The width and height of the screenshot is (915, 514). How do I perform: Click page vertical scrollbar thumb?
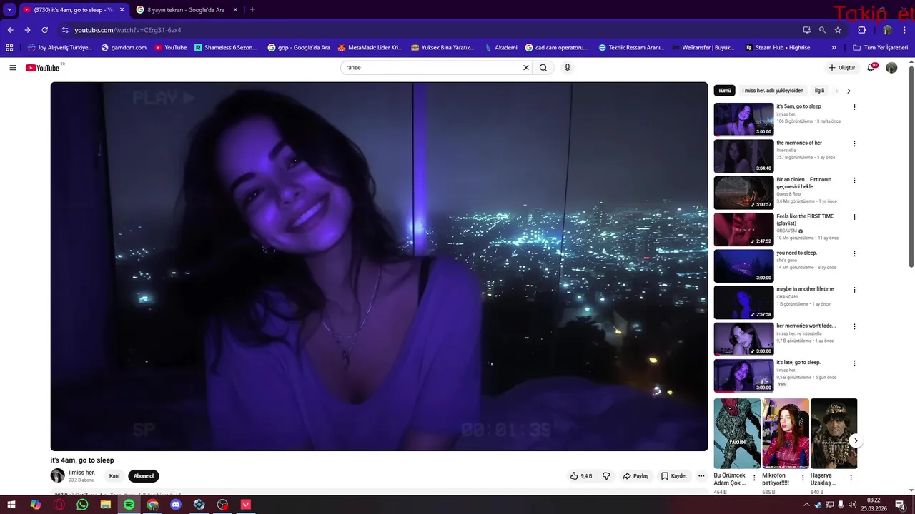click(x=911, y=167)
